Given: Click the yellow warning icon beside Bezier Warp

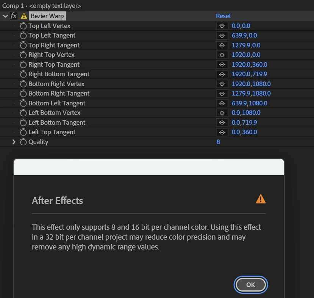Looking at the screenshot, I should (24, 16).
